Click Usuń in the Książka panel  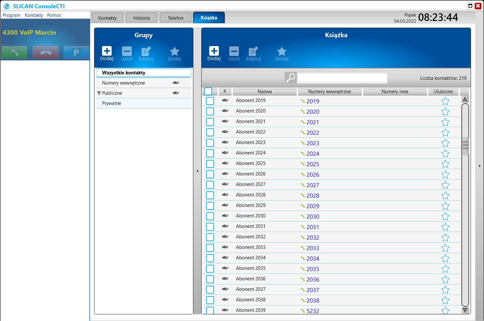click(234, 53)
